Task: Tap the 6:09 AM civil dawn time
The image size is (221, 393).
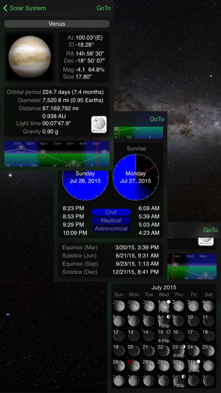Action: tap(149, 208)
